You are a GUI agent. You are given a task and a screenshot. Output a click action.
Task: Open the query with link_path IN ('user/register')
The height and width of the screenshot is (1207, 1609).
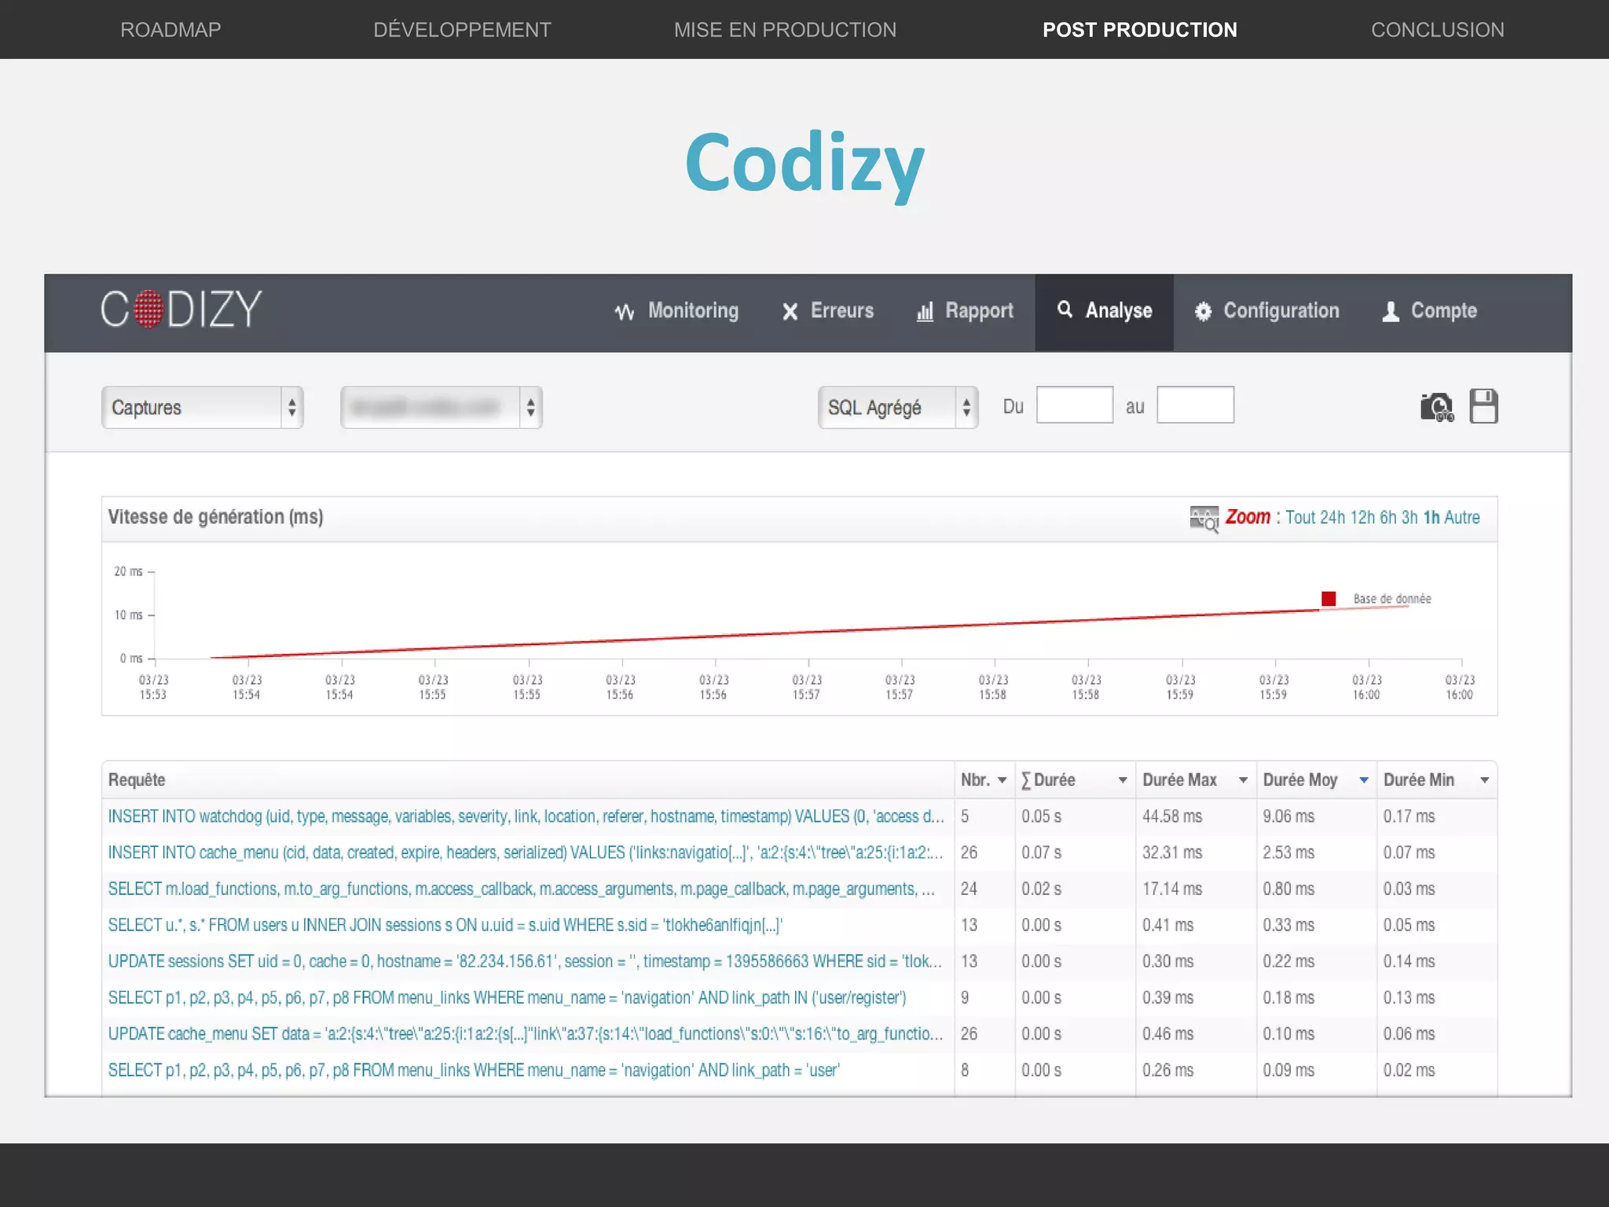[x=508, y=997]
